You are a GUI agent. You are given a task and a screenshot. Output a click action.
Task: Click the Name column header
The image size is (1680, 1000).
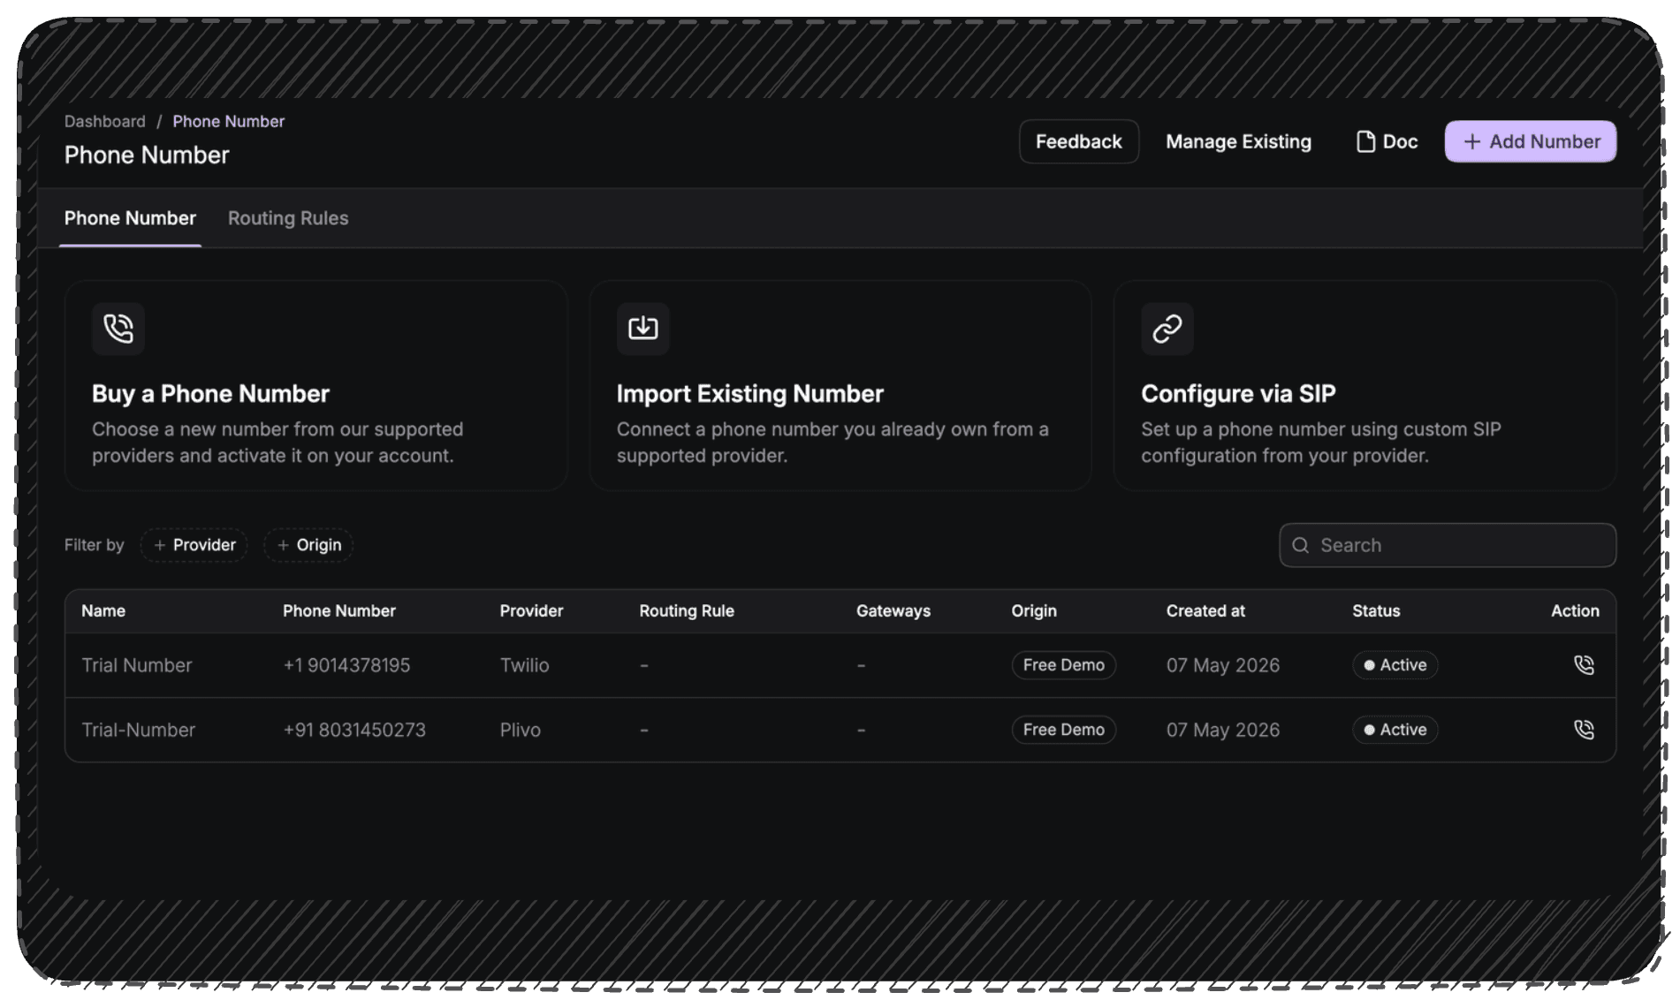[x=103, y=610]
